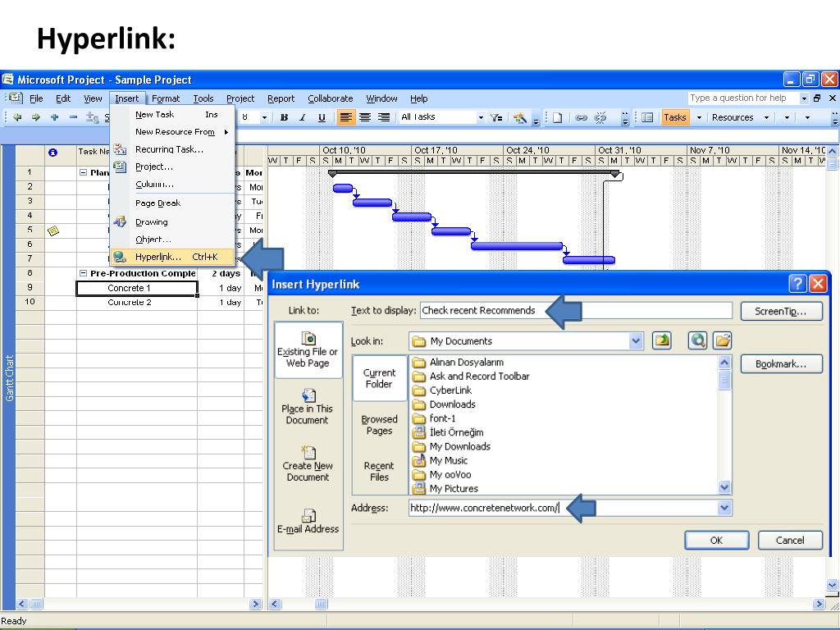
Task: Align text center
Action: point(365,117)
